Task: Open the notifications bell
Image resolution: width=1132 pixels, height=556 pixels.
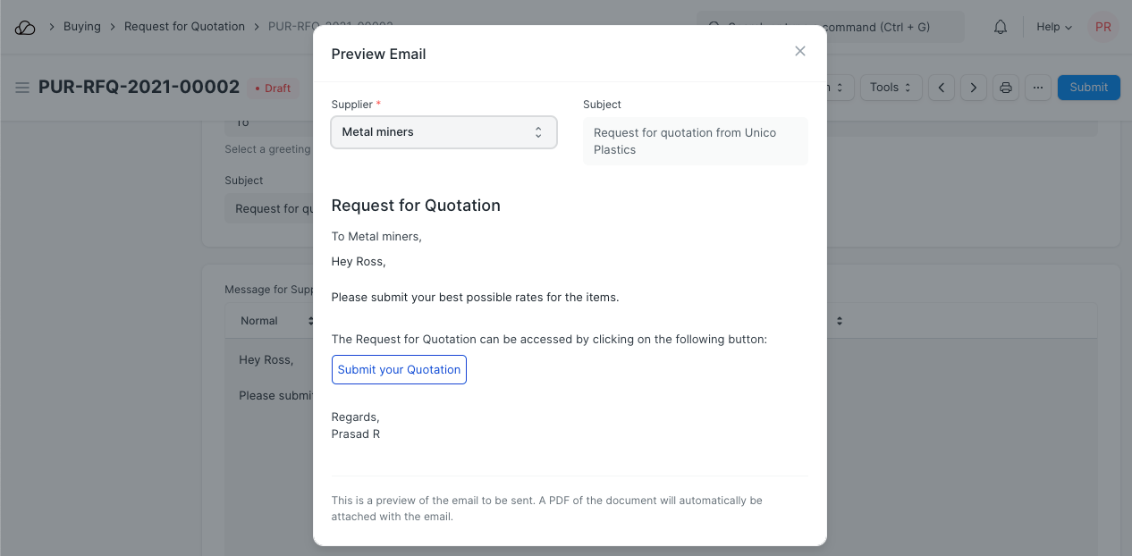Action: pyautogui.click(x=1001, y=27)
